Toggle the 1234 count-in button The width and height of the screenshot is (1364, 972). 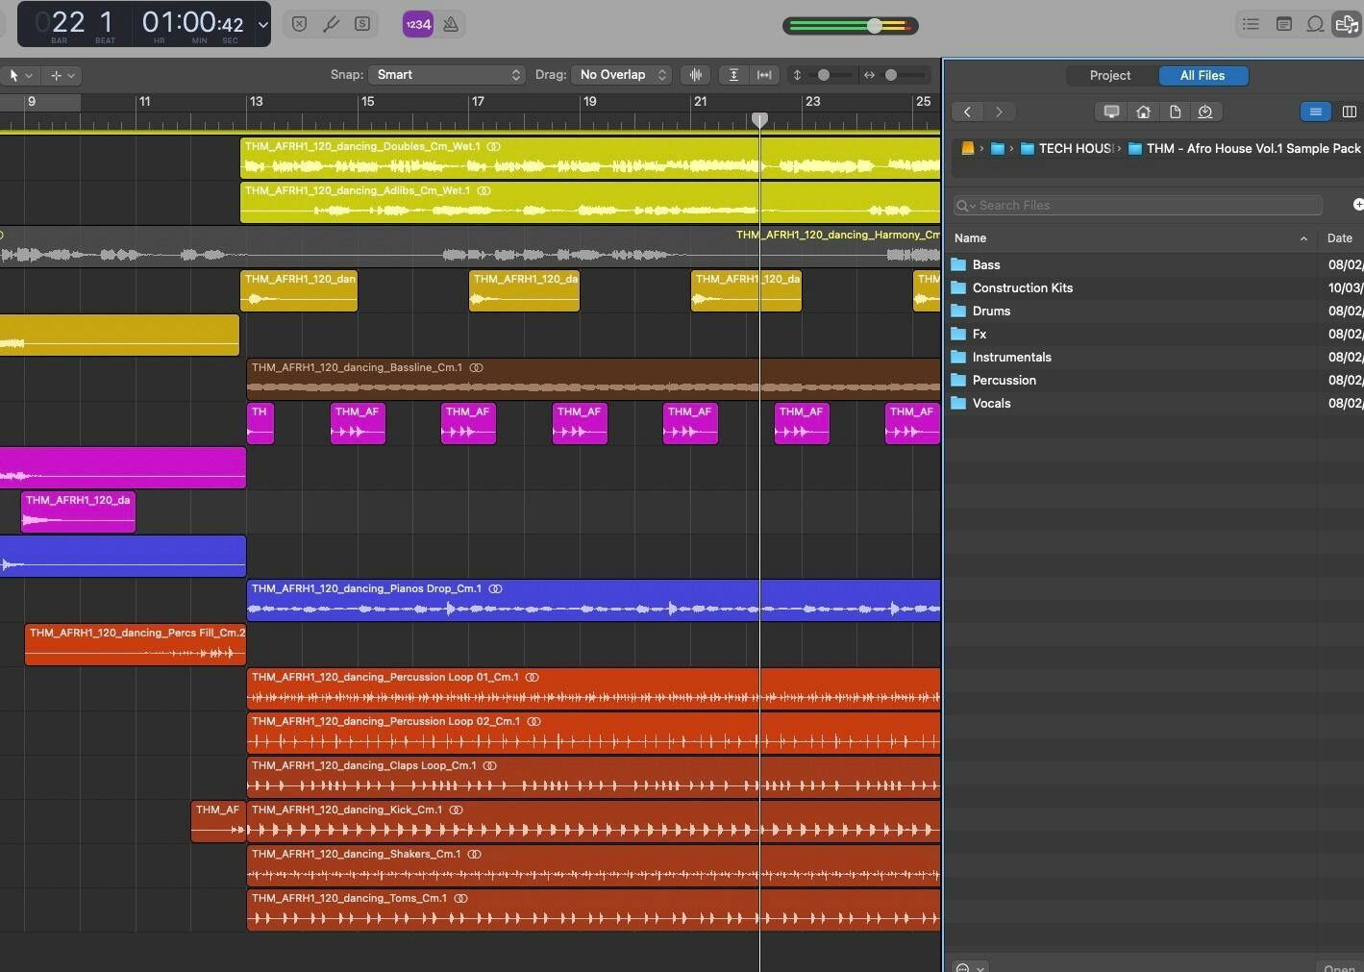pos(418,24)
